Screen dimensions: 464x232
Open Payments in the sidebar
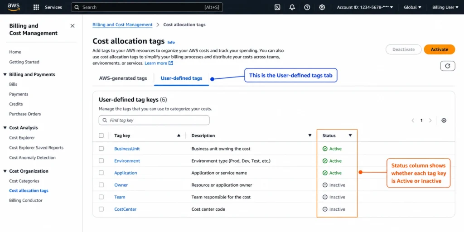point(19,94)
